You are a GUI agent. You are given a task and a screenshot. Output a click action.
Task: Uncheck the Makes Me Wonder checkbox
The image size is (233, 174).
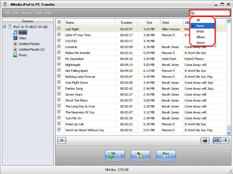59,52
